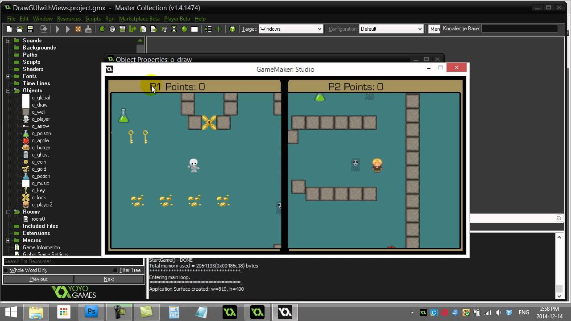This screenshot has height=321, width=571.
Task: Open the Resources menu
Action: 69,19
